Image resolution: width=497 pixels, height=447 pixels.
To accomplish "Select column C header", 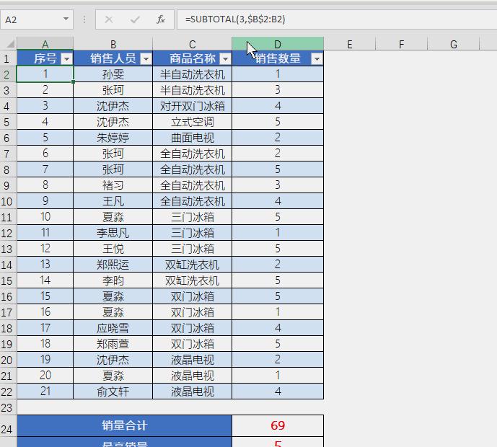I will point(192,44).
